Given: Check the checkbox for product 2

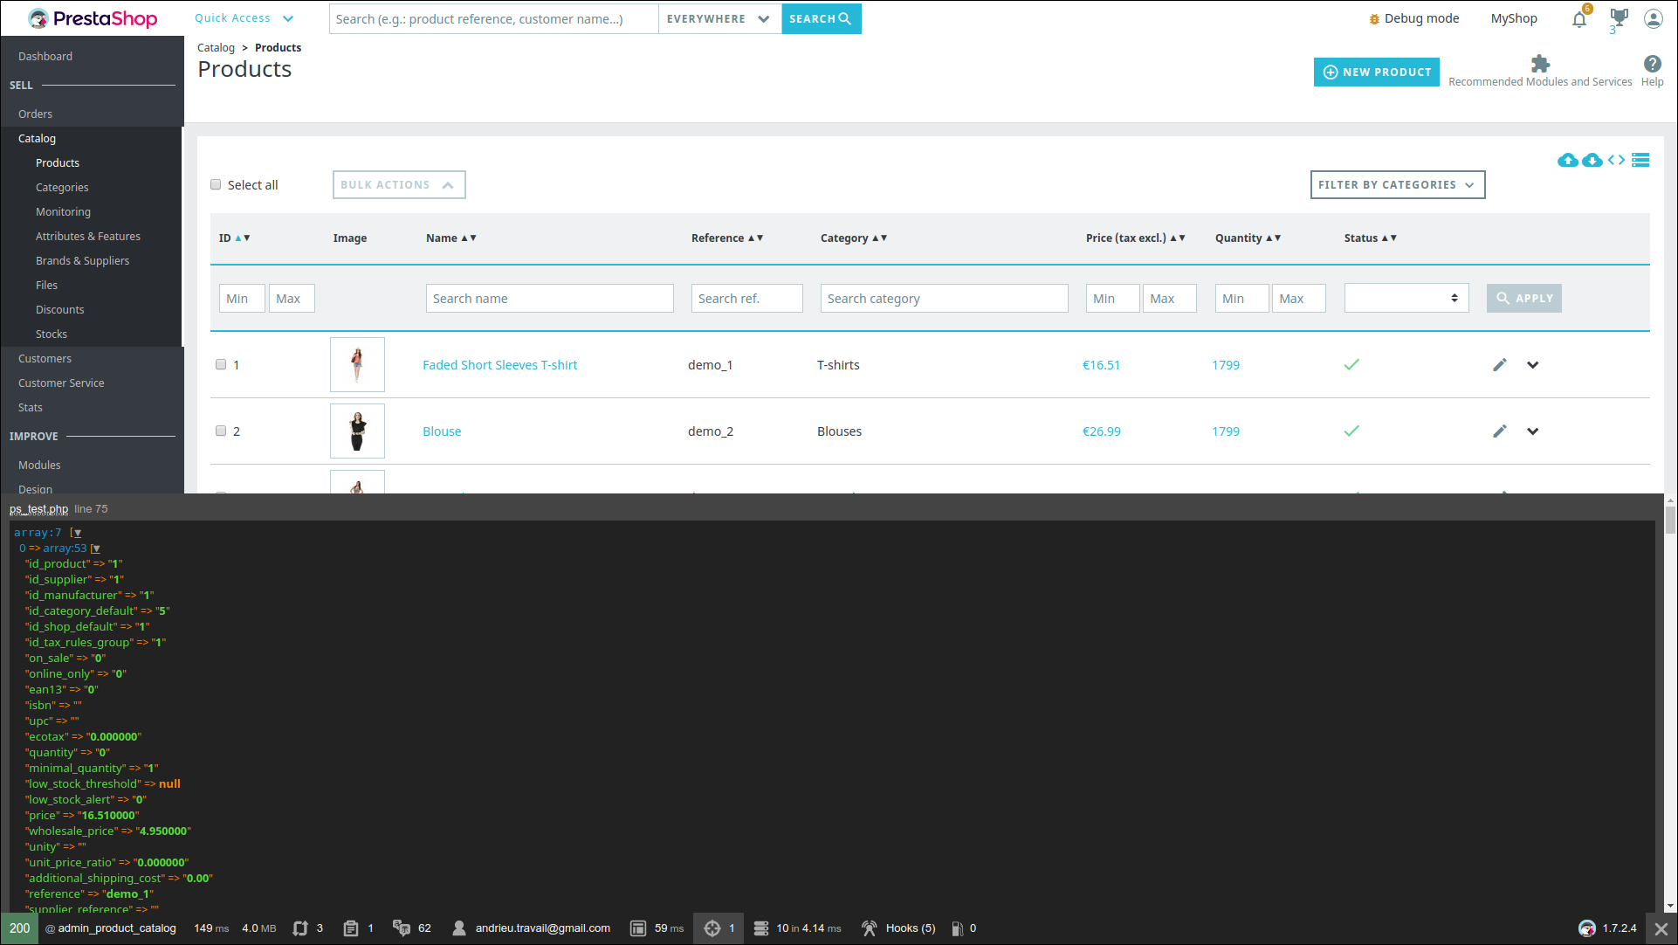Looking at the screenshot, I should 221,431.
